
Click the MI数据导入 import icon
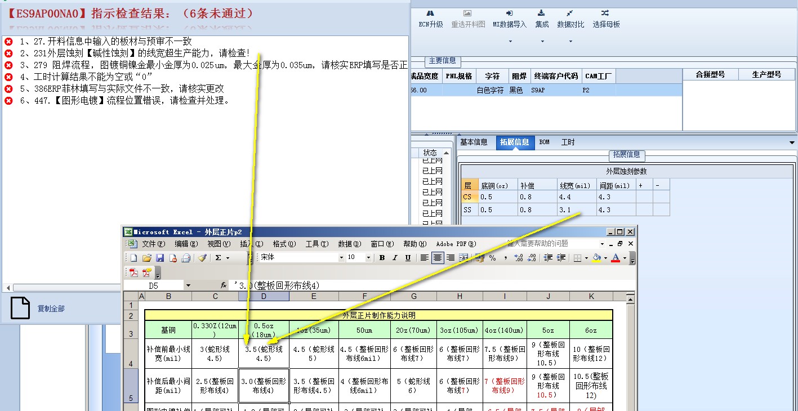509,13
